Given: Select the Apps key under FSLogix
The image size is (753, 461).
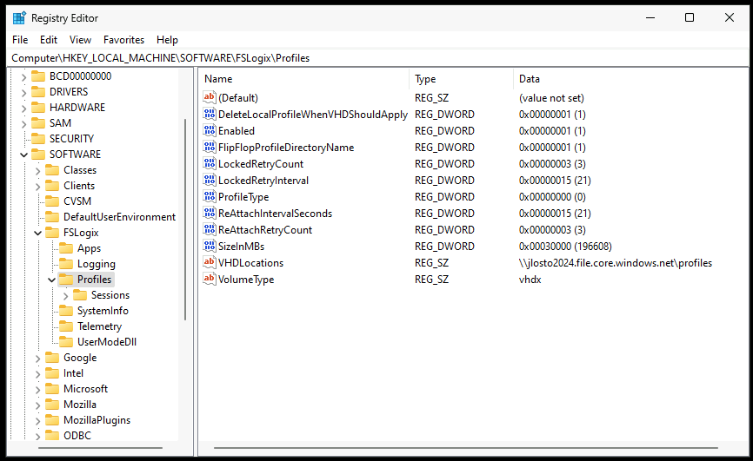Looking at the screenshot, I should tap(90, 248).
